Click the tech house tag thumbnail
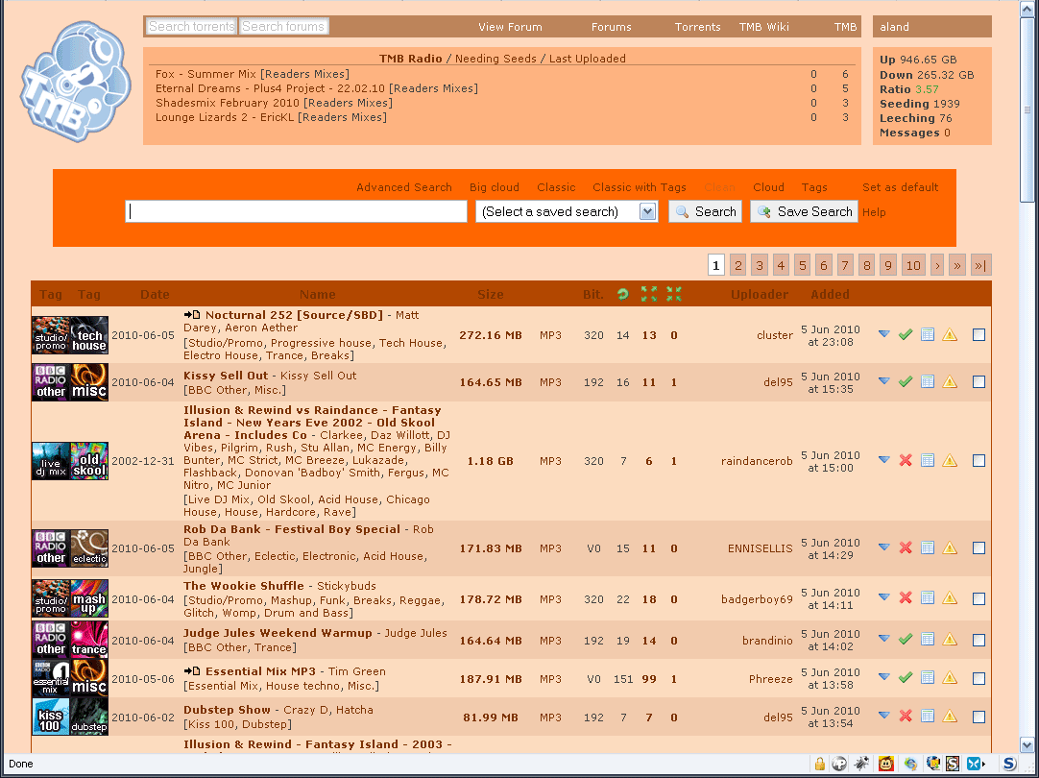The width and height of the screenshot is (1039, 778). pyautogui.click(x=89, y=335)
